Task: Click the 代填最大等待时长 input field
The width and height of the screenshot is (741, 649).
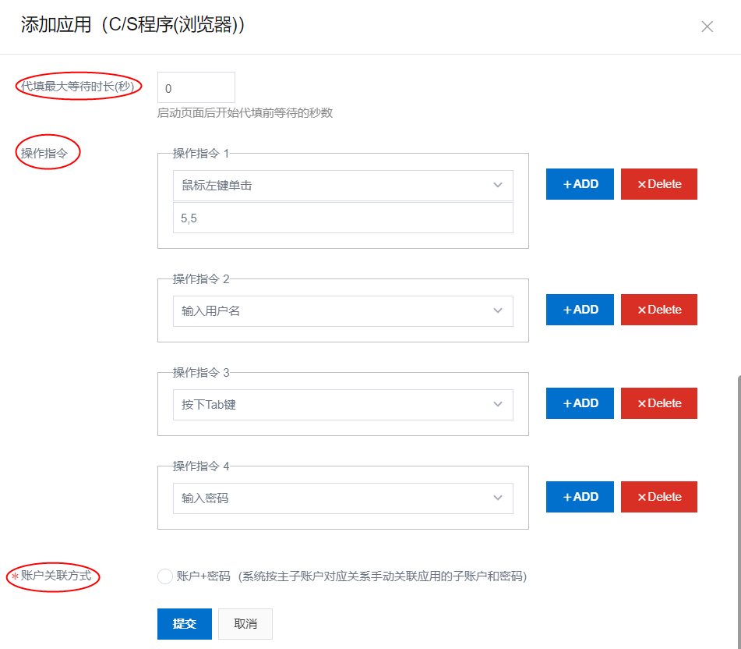Action: [x=196, y=87]
